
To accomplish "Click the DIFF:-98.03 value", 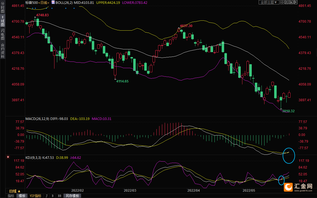I will pos(59,119).
